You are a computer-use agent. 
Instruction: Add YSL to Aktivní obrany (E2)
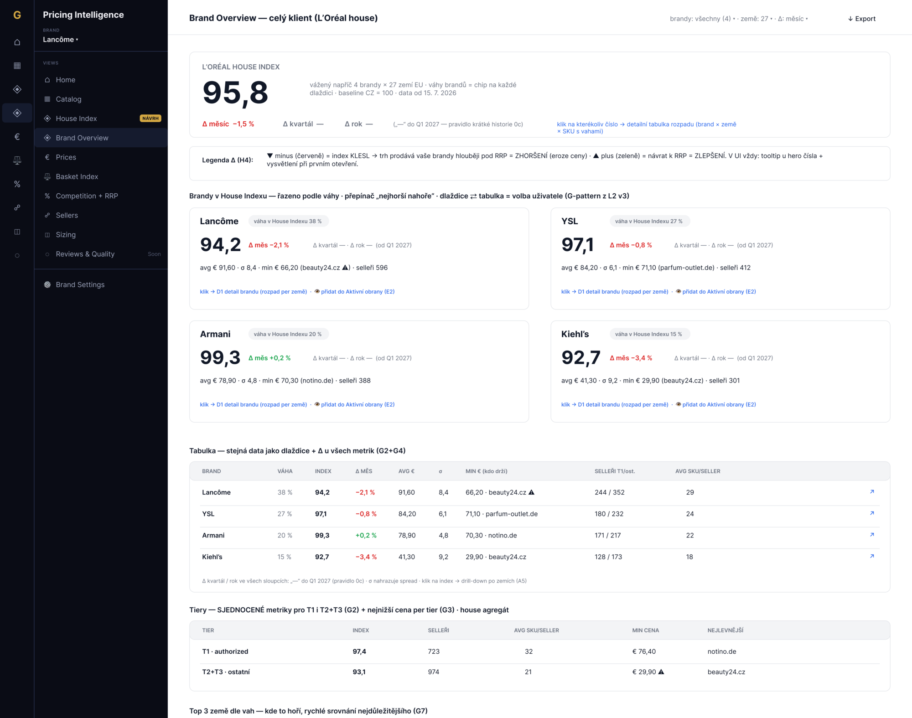click(716, 292)
